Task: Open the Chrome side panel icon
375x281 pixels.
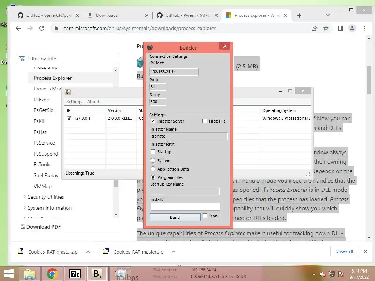Action: (x=340, y=28)
